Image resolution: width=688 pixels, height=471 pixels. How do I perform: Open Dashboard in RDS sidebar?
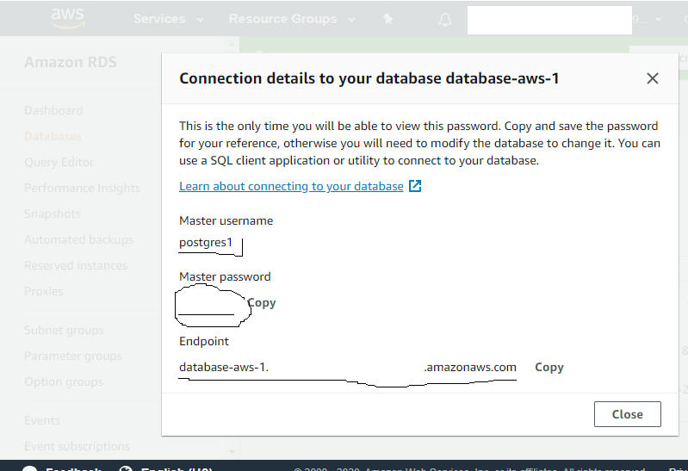click(x=53, y=110)
